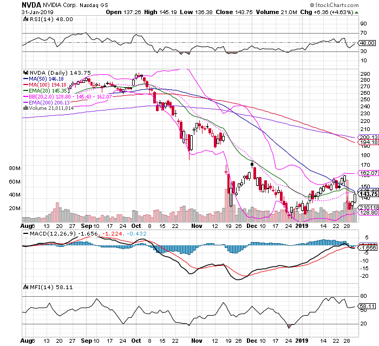
Task: Click the Chg +6.36 (+4.63%) text
Action: tap(327, 12)
